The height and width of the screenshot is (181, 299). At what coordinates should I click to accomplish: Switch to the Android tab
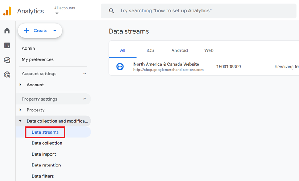(x=180, y=50)
